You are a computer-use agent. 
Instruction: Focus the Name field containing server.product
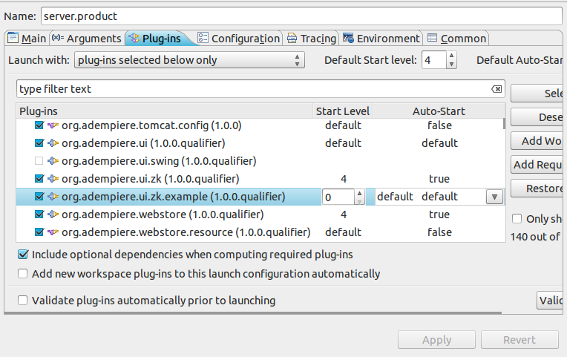(301, 16)
